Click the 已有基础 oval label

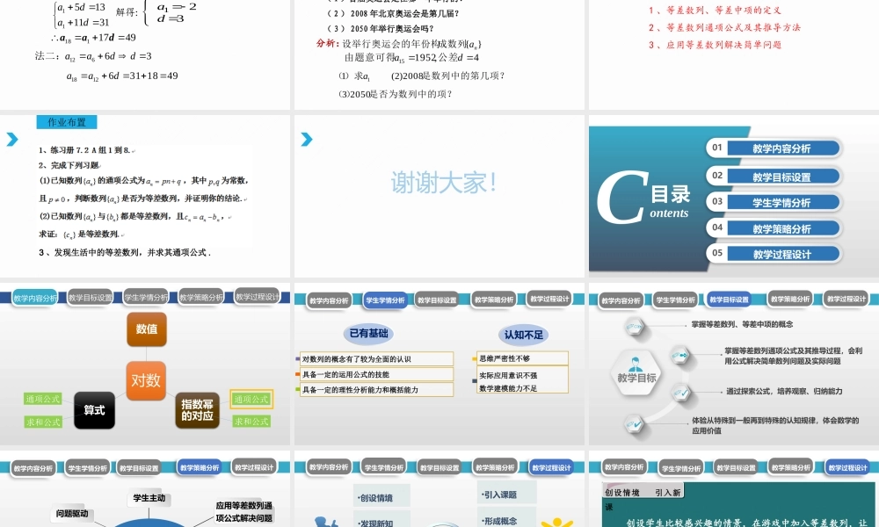[368, 334]
